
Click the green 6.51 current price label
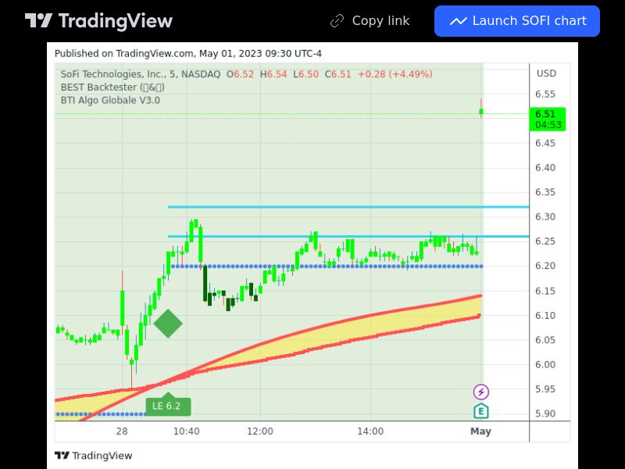click(x=548, y=120)
